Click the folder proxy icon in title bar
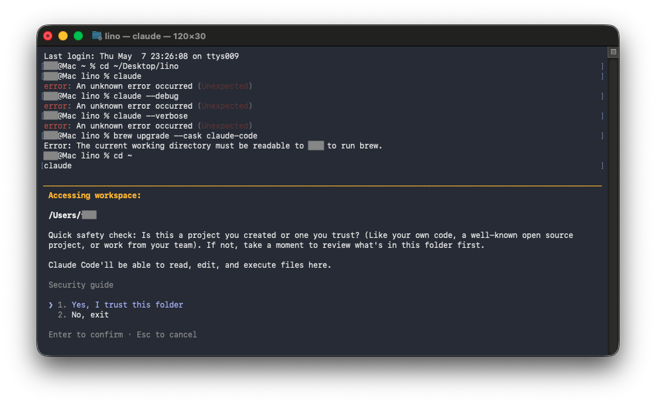This screenshot has height=405, width=656. 97,36
